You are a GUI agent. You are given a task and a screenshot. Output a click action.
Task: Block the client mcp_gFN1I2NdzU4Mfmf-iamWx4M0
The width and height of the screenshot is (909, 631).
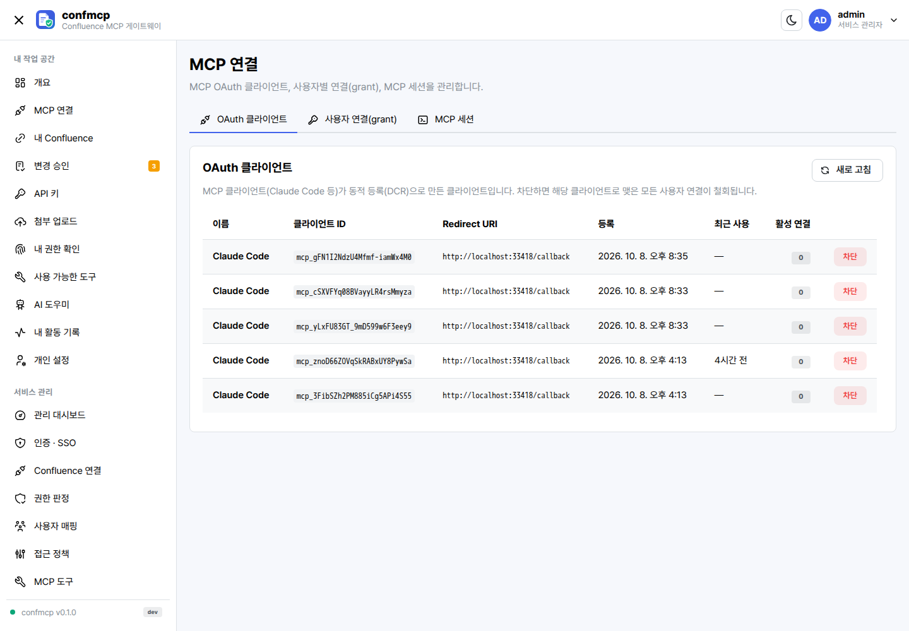pos(850,257)
